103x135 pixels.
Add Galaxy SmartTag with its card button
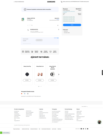(27, 80)
